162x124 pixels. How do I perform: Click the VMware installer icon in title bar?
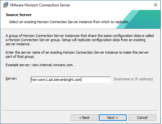[5, 5]
